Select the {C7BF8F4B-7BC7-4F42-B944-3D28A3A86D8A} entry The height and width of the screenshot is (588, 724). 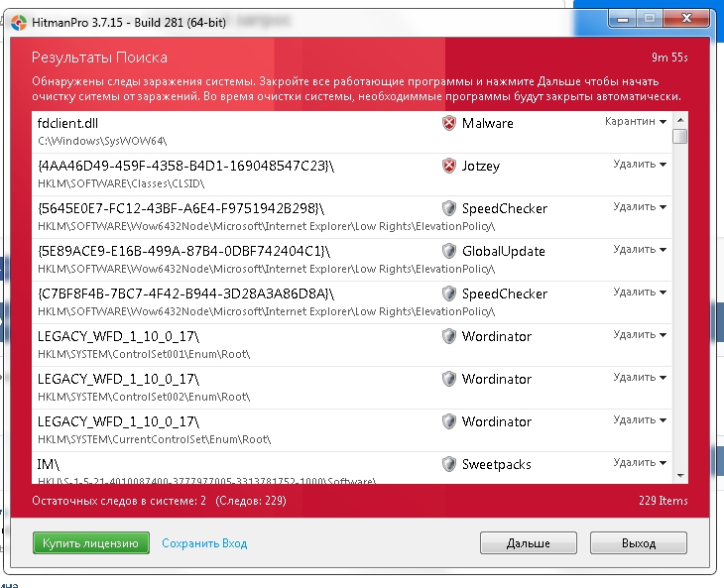pos(351,302)
